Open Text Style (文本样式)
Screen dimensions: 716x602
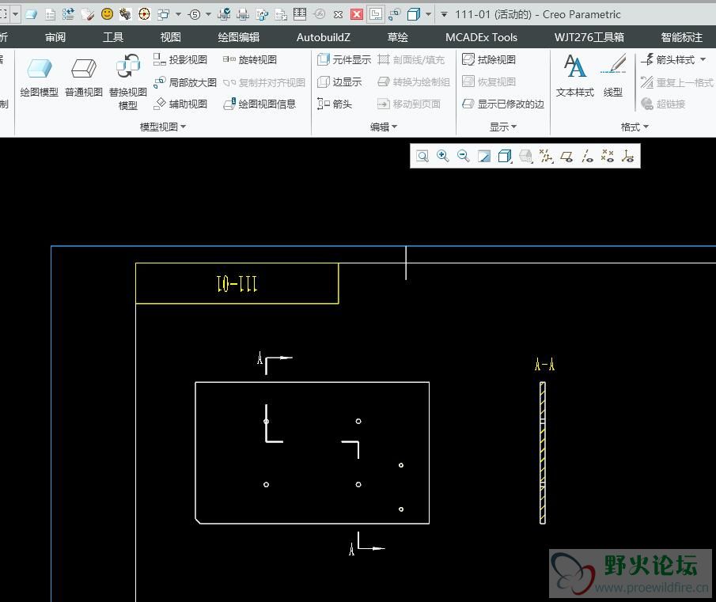point(575,76)
